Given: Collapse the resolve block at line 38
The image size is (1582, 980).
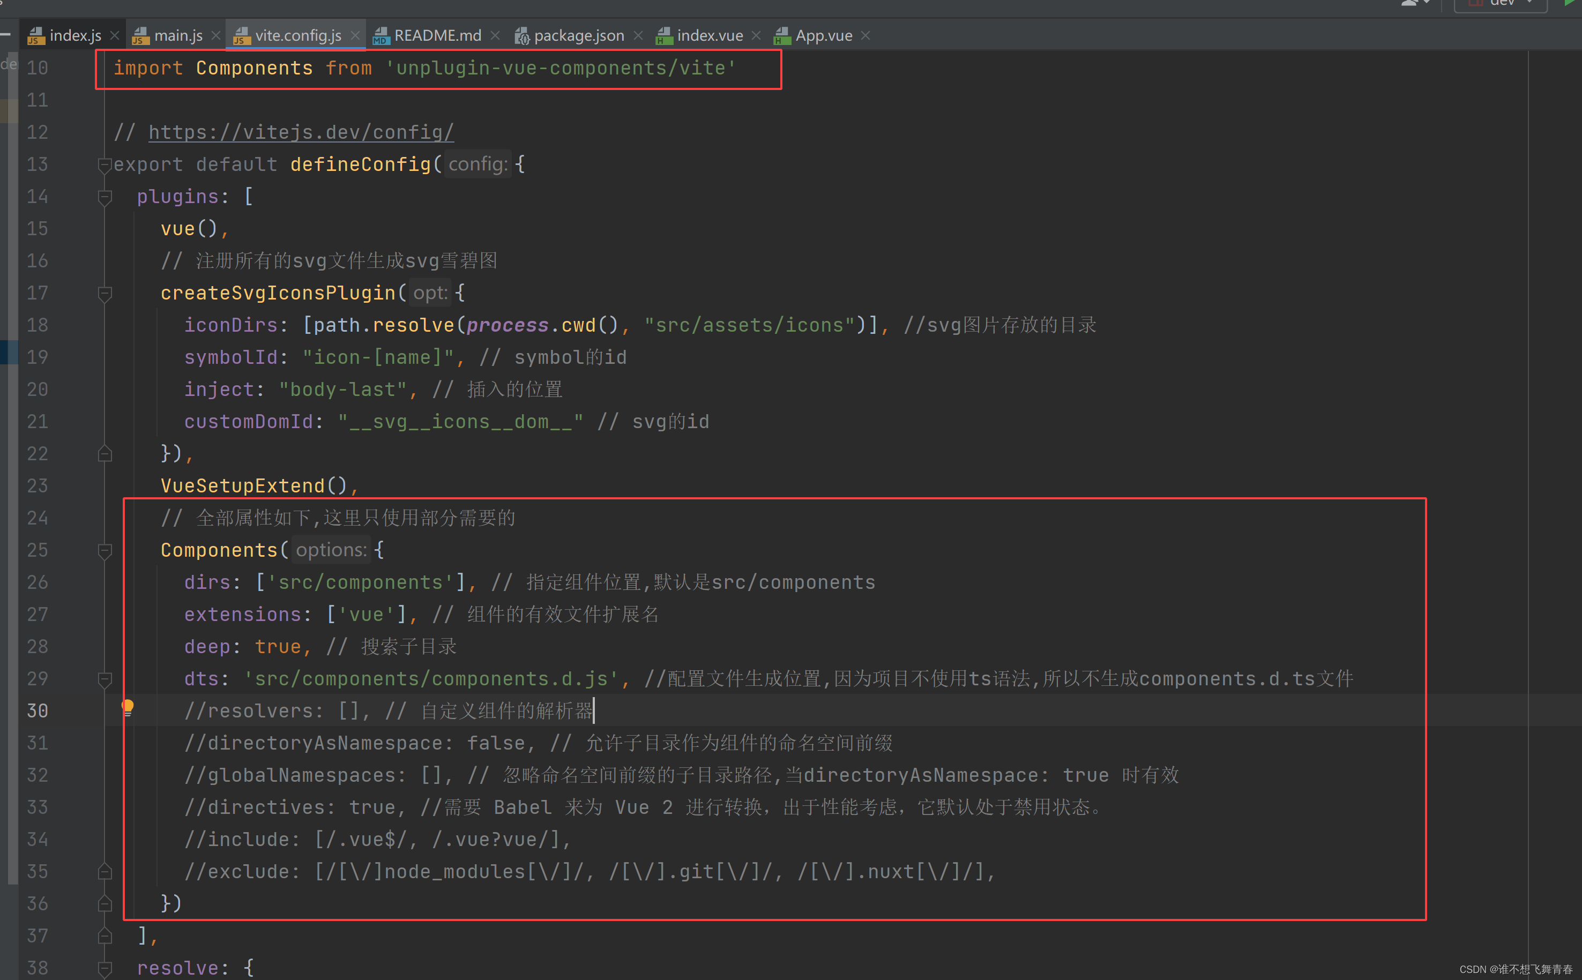Looking at the screenshot, I should tap(105, 968).
